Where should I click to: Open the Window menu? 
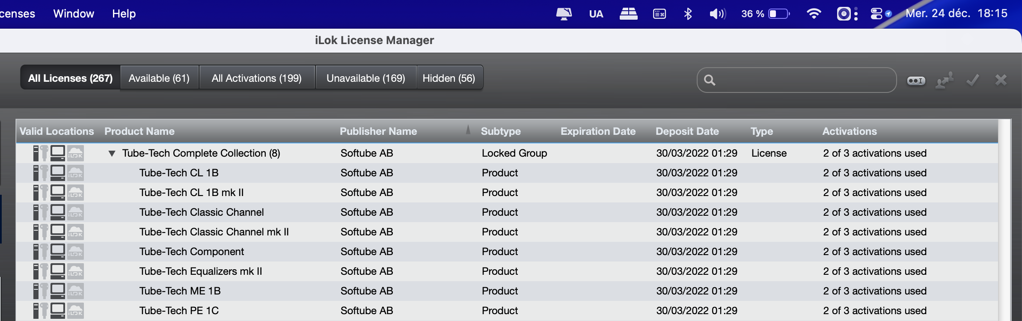coord(74,14)
